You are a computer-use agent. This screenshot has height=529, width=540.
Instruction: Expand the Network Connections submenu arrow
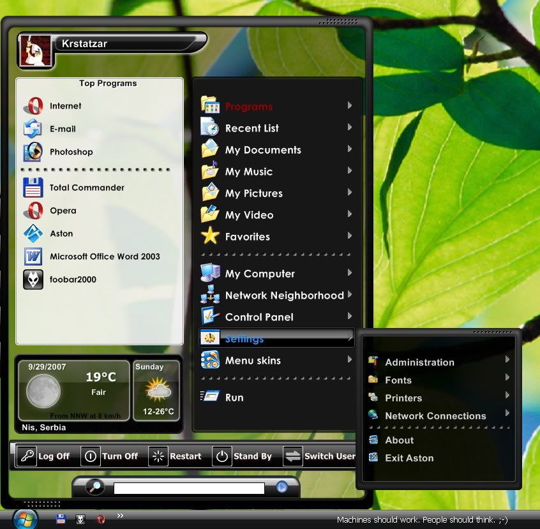pyautogui.click(x=507, y=413)
